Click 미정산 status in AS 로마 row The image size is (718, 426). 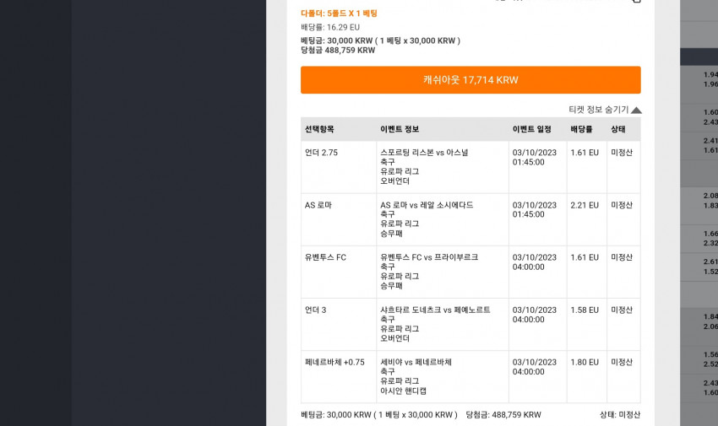click(622, 205)
